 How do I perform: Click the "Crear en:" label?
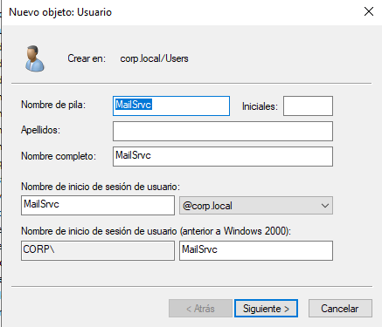(87, 58)
